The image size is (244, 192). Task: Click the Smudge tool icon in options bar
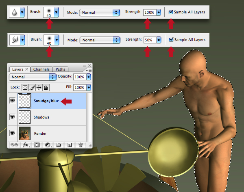(15, 40)
